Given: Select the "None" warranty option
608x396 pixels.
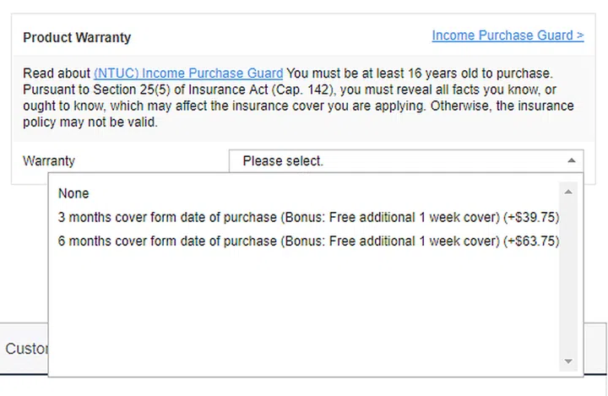Looking at the screenshot, I should click(x=73, y=193).
